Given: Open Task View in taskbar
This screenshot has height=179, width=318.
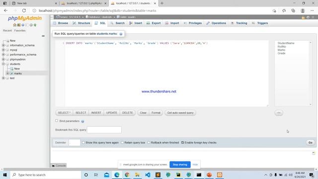Looking at the screenshot, I should click(x=96, y=175).
